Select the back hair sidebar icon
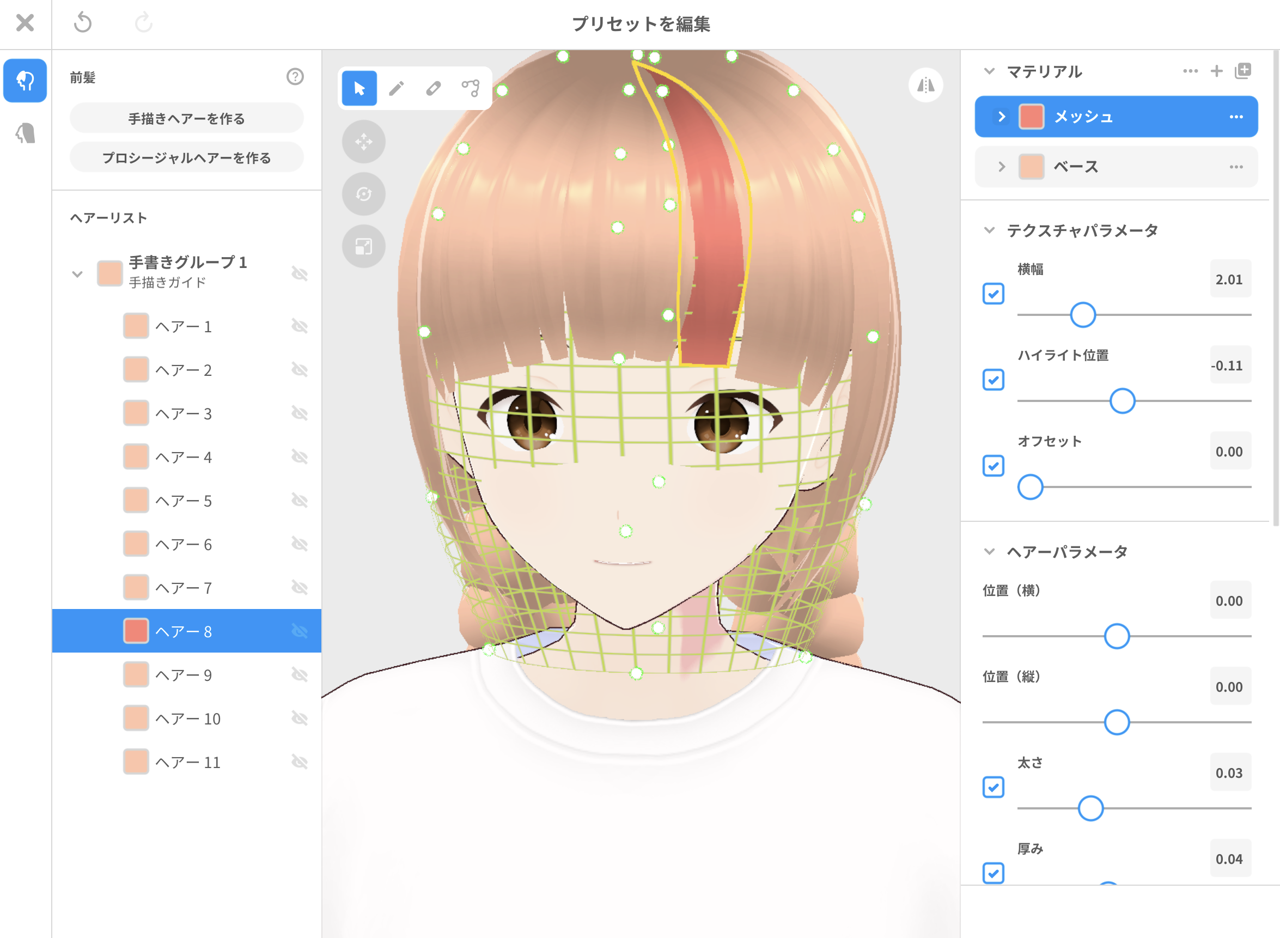Viewport: 1280px width, 938px height. (x=25, y=133)
